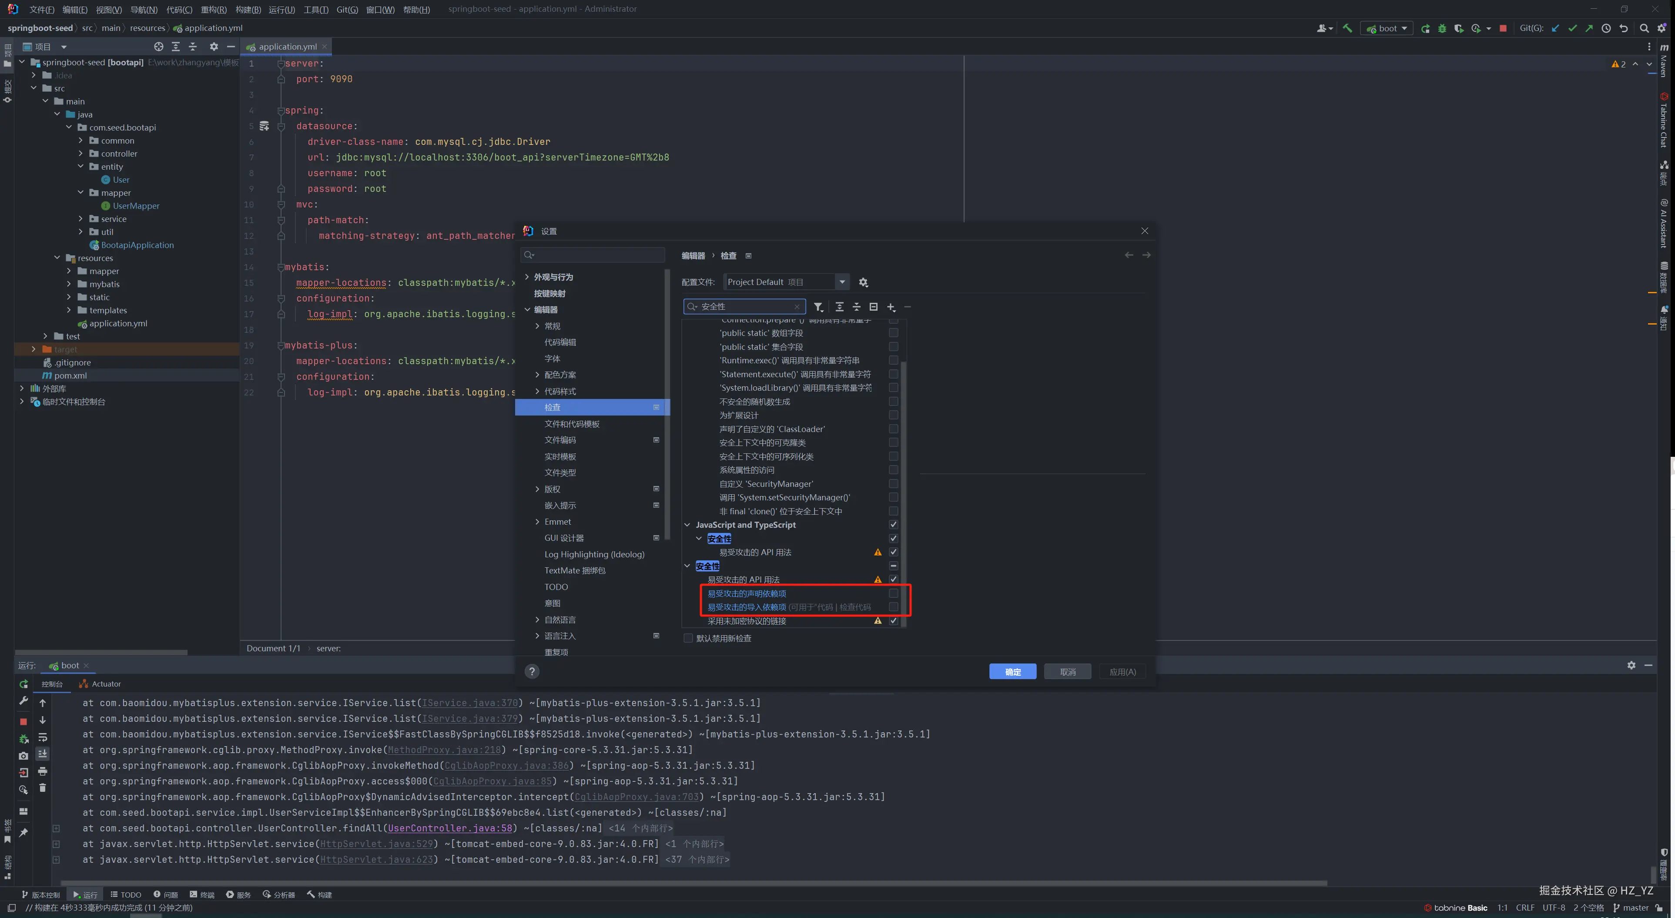Image resolution: width=1675 pixels, height=918 pixels.
Task: Click the filter icon in inspections toolbar
Action: [818, 307]
